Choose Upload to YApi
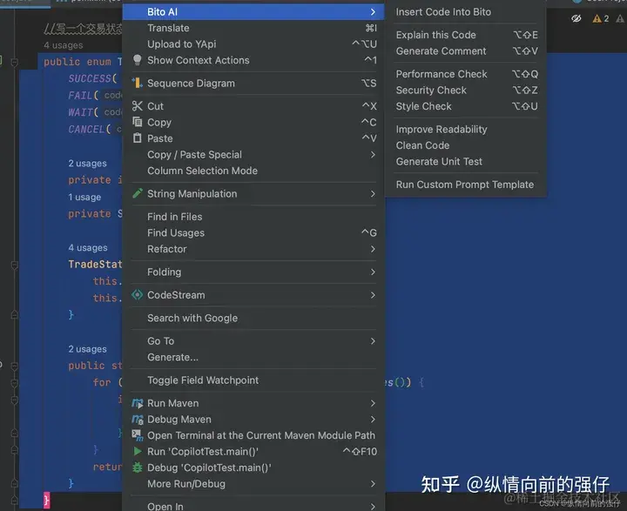627x511 pixels. [253, 44]
